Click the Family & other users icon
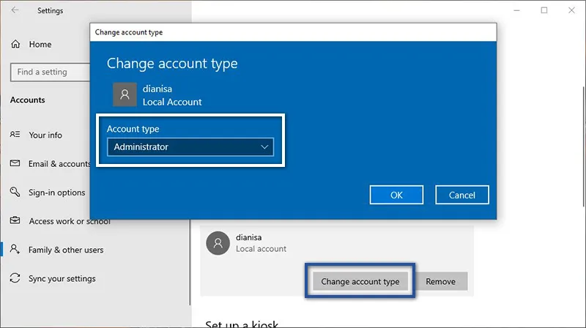Viewport: 586px width, 328px height. click(15, 250)
